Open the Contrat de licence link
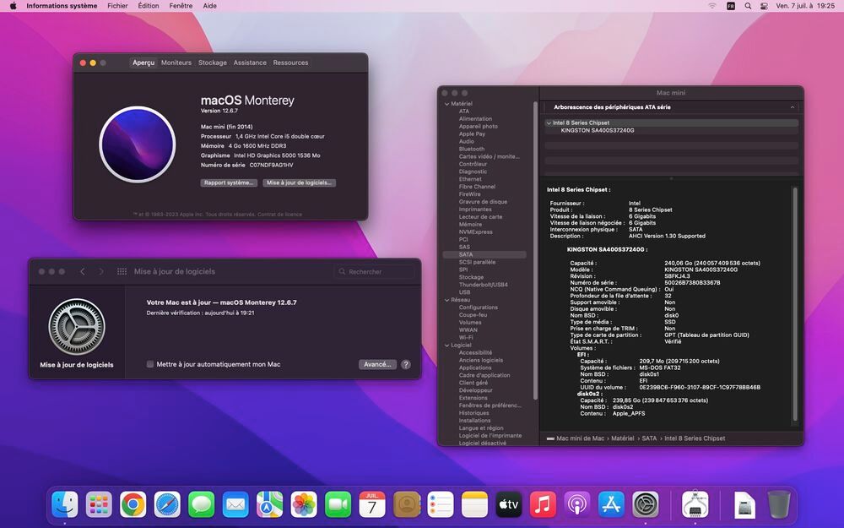 coord(279,215)
